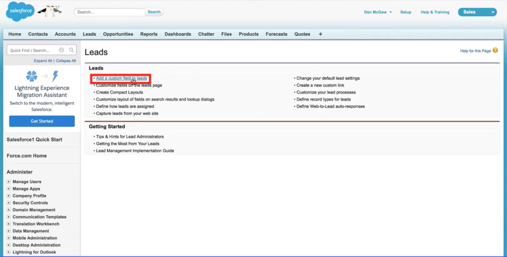Switch to the Reports tab
The height and width of the screenshot is (257, 507).
coord(149,34)
